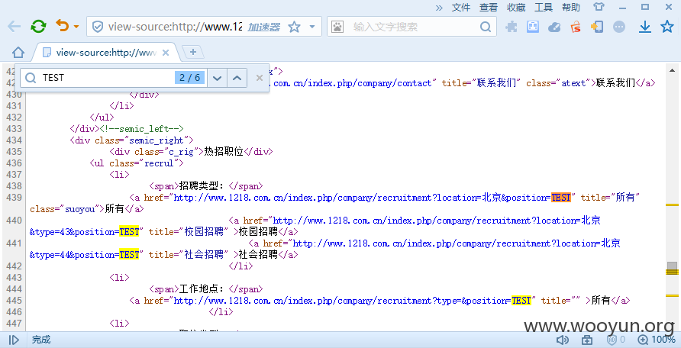Jump to next find match
Image resolution: width=681 pixels, height=348 pixels.
pyautogui.click(x=217, y=78)
